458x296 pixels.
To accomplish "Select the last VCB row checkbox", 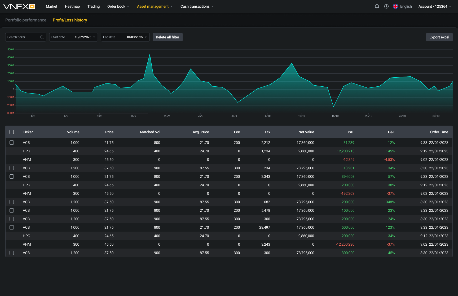I will (12, 253).
